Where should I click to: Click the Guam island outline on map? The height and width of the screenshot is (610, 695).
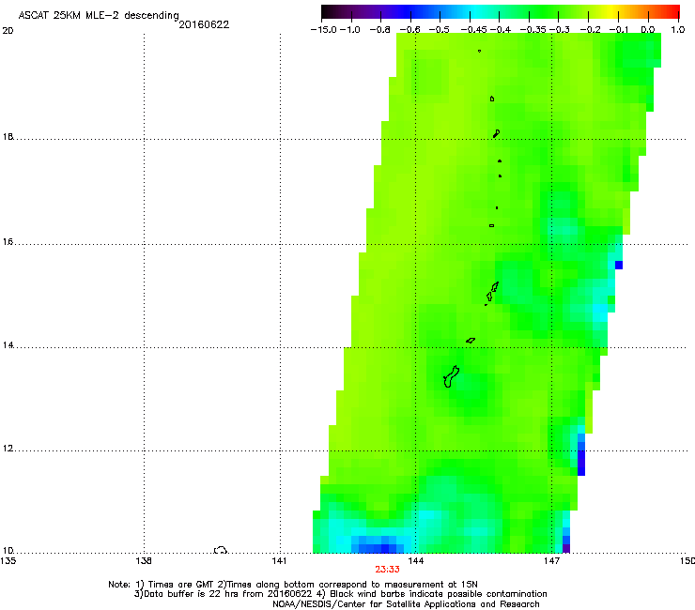pos(451,376)
